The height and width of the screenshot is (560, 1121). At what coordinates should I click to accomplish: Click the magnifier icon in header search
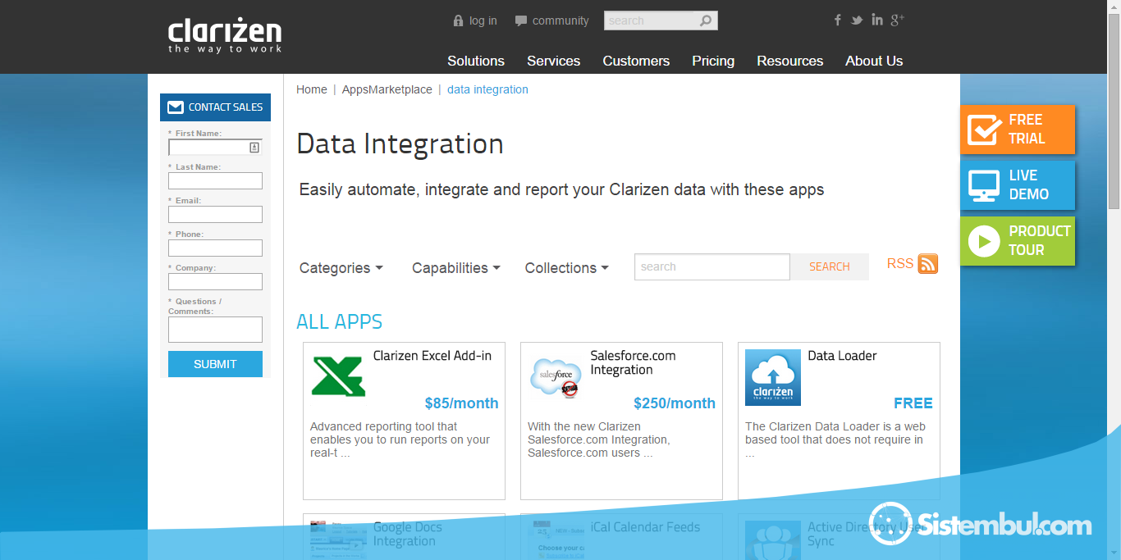[x=706, y=20]
